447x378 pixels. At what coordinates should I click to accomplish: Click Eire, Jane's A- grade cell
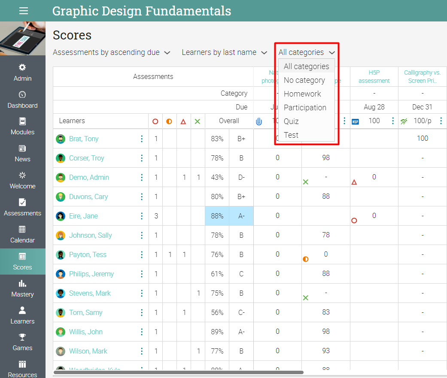[241, 216]
